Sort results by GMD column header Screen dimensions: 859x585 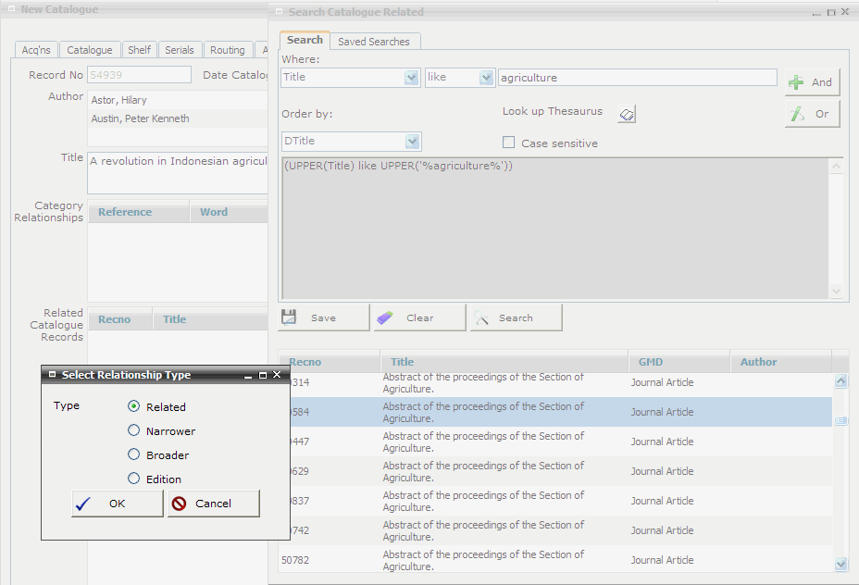[x=651, y=362]
